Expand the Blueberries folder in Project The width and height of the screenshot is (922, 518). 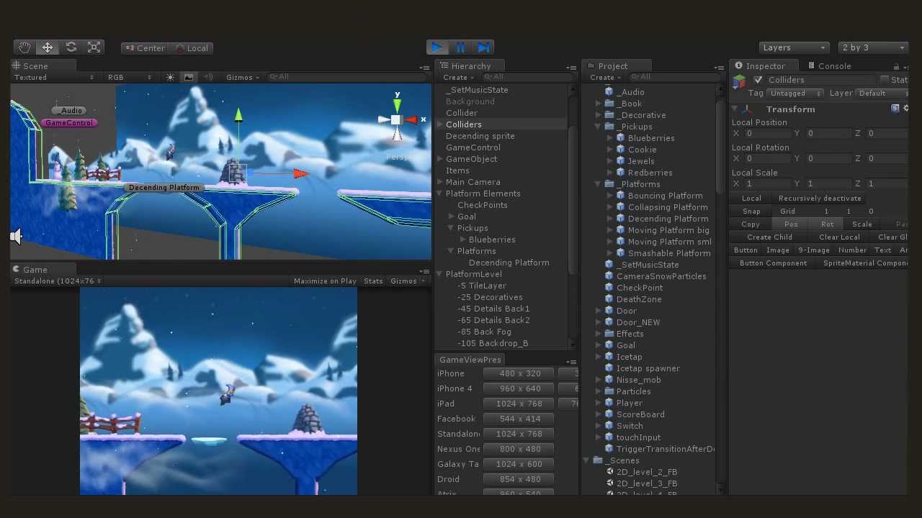click(x=610, y=138)
